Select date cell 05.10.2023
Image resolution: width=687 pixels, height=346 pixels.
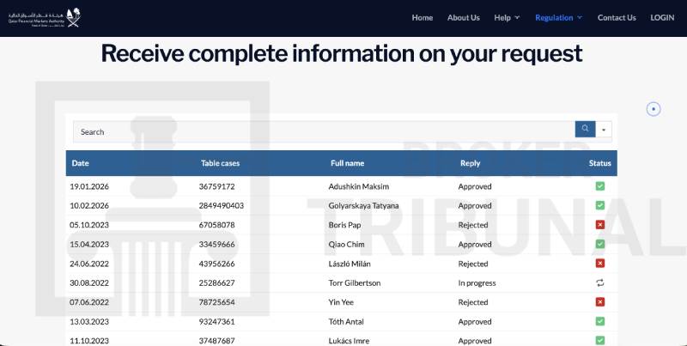(89, 225)
